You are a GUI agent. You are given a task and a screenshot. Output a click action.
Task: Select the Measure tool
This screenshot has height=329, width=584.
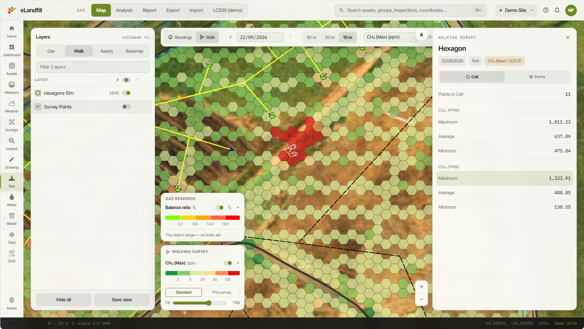point(12,88)
